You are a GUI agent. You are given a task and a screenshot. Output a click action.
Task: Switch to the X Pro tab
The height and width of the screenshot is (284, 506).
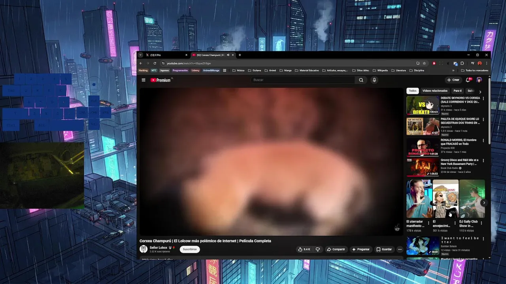point(166,55)
